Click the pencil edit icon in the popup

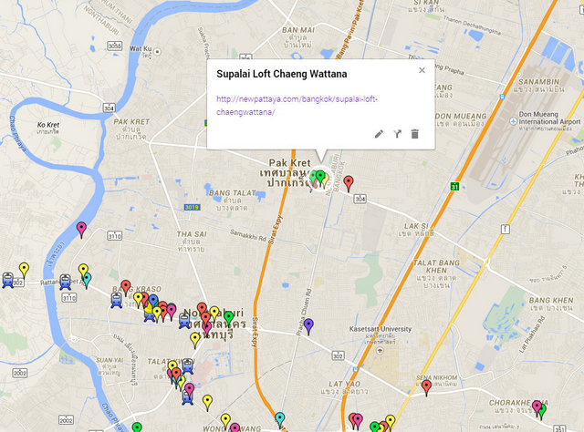pyautogui.click(x=379, y=134)
